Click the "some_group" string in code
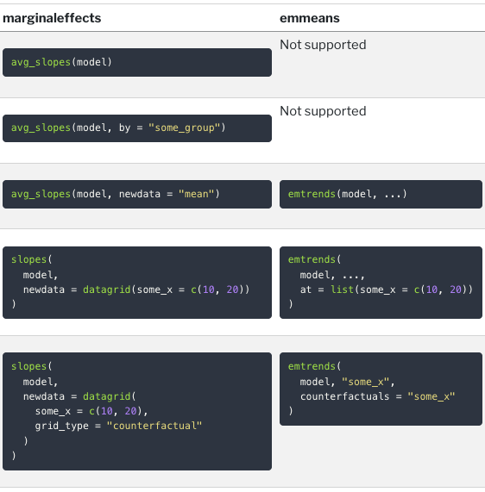Image resolution: width=485 pixels, height=492 pixels. tap(185, 128)
